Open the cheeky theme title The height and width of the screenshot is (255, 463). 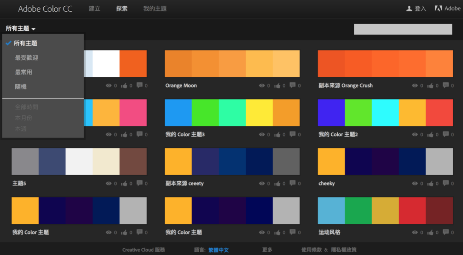[x=327, y=184]
